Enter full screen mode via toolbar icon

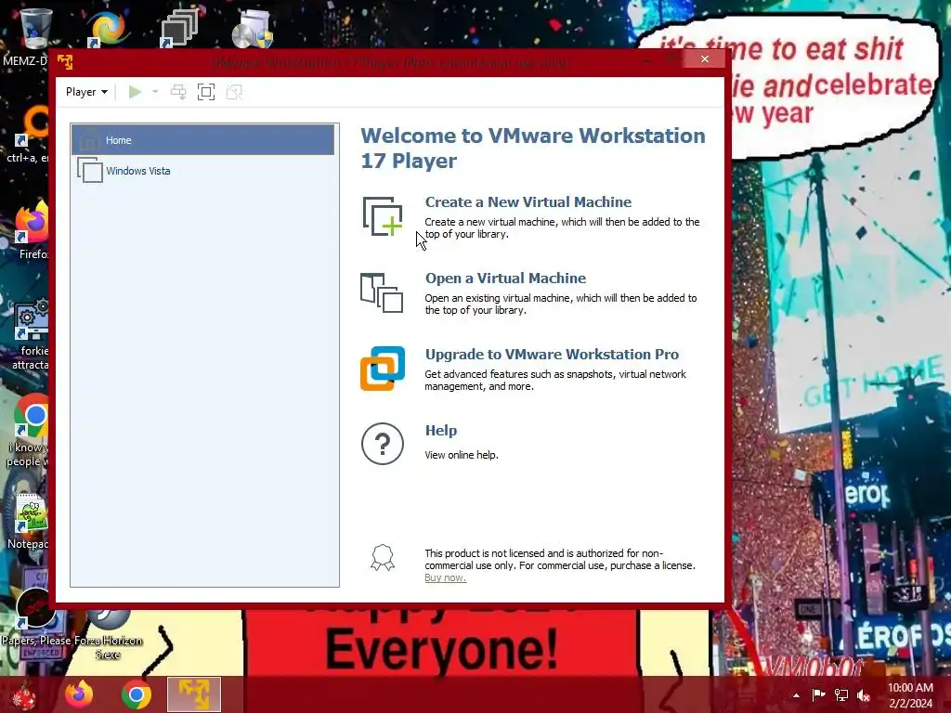[206, 92]
